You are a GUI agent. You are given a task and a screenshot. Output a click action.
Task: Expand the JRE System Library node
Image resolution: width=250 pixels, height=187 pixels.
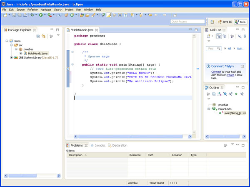click(x=11, y=57)
